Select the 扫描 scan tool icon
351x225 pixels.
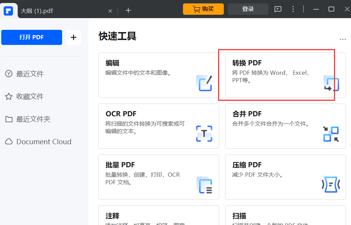tap(331, 223)
